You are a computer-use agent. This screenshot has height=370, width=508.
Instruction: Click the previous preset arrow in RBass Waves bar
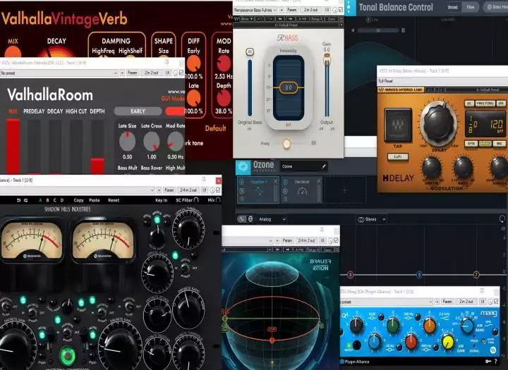coord(280,19)
